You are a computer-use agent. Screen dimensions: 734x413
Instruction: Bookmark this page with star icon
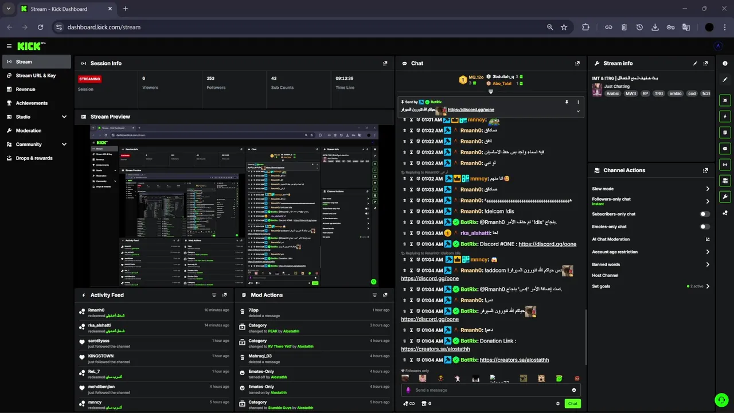(x=564, y=27)
